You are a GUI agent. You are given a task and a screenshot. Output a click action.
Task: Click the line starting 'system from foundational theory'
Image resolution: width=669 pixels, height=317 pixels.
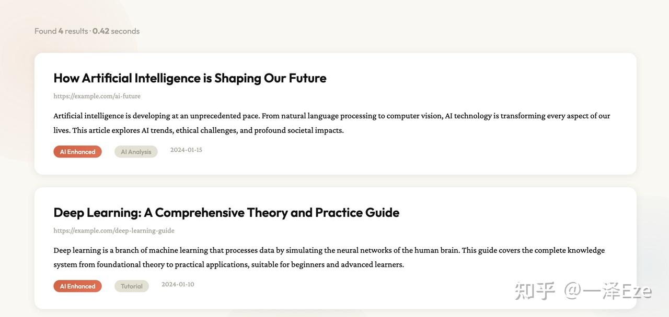point(228,264)
